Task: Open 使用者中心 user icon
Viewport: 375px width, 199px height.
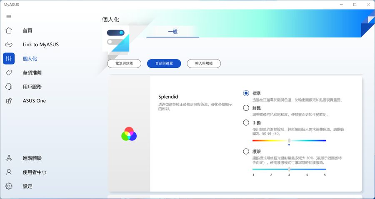Action: [9, 172]
